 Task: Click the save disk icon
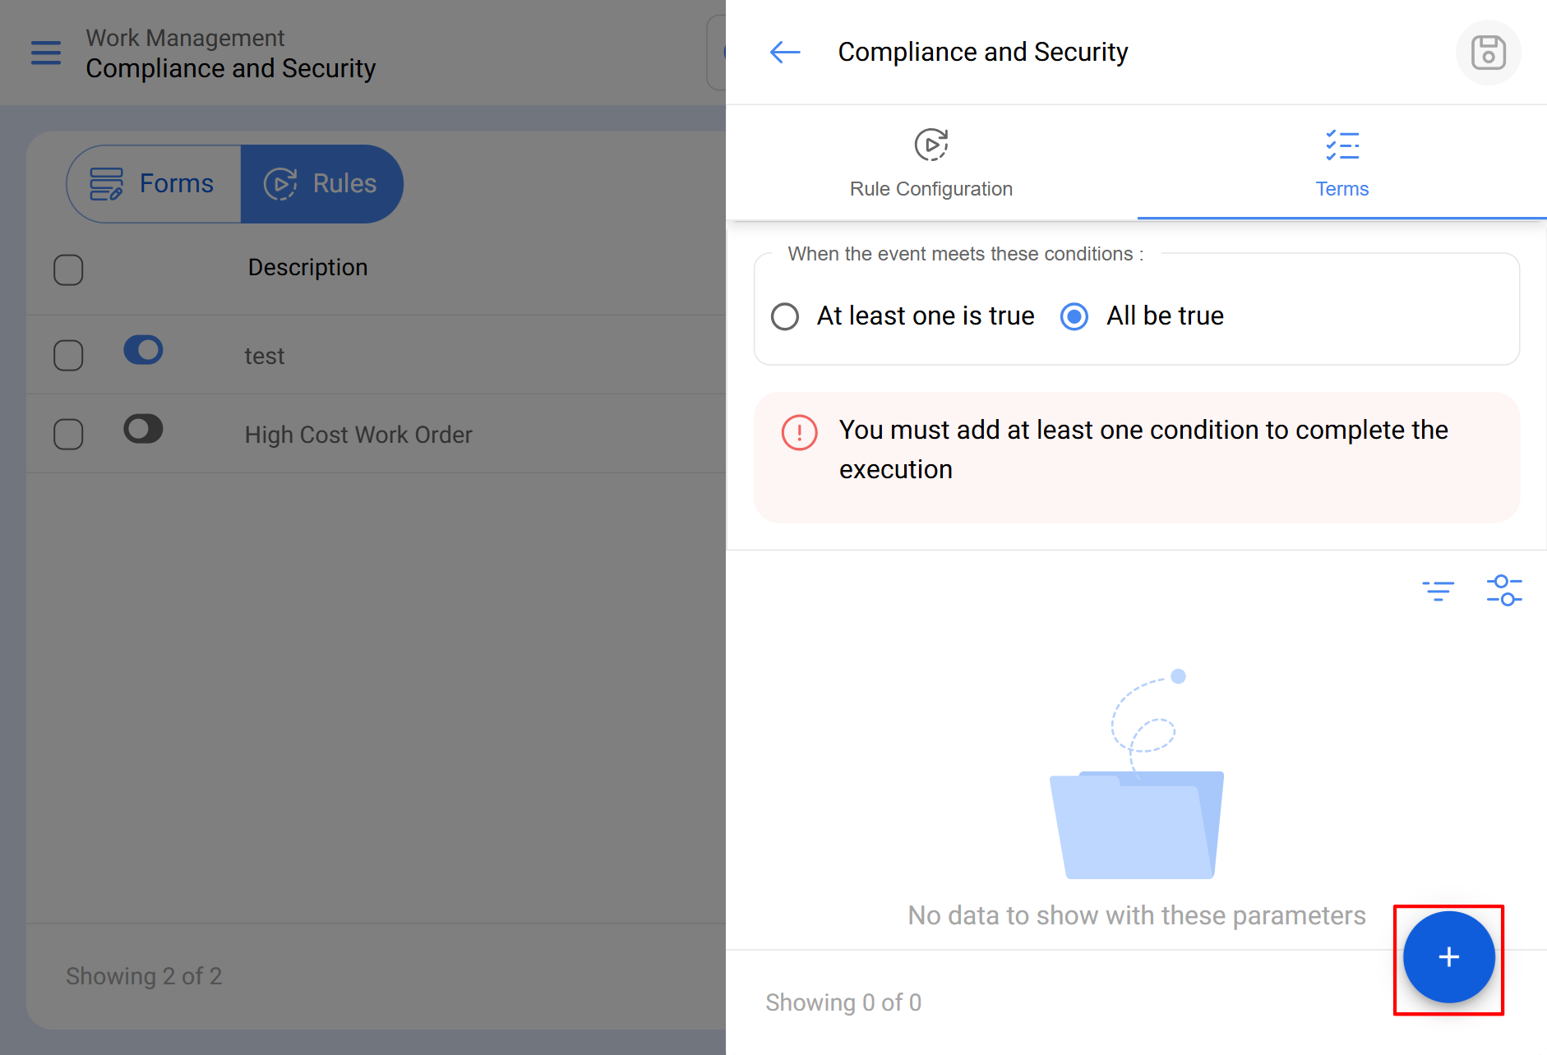pos(1488,53)
